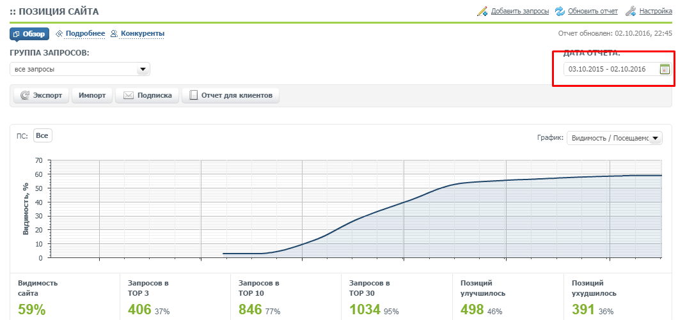
Task: Click the Подробнее diamond icon
Action: click(x=59, y=34)
